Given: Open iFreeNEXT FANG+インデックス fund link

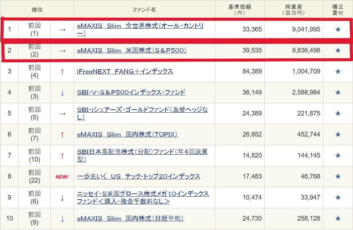Looking at the screenshot, I should click(125, 71).
